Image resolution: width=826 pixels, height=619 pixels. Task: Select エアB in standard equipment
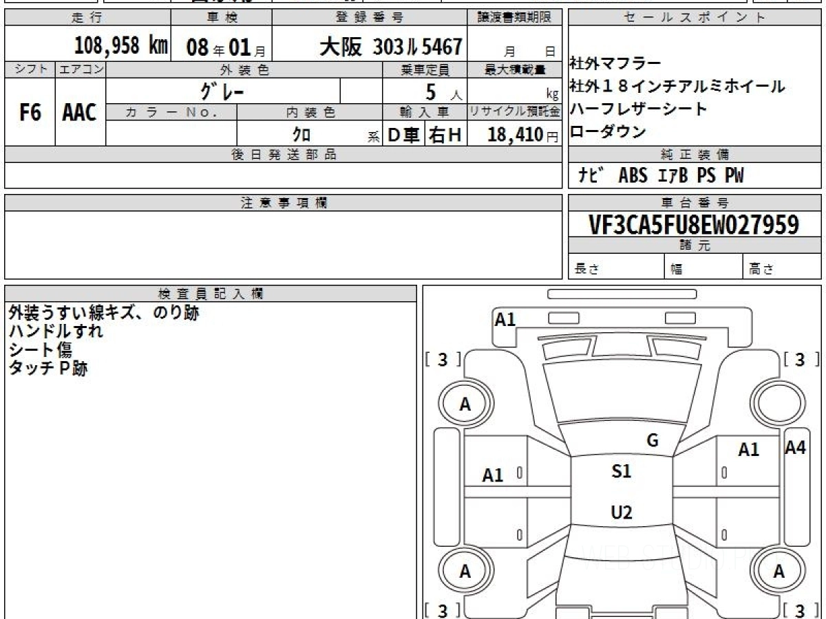pyautogui.click(x=673, y=176)
